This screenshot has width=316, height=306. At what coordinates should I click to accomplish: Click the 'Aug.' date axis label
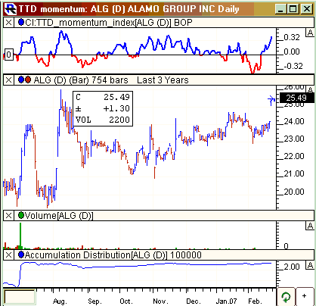tap(60, 301)
